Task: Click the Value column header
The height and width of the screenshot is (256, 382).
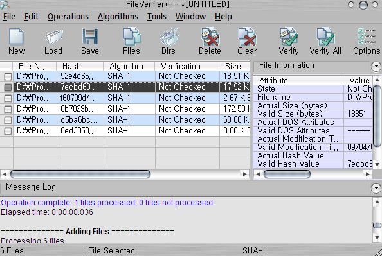Action: click(358, 80)
